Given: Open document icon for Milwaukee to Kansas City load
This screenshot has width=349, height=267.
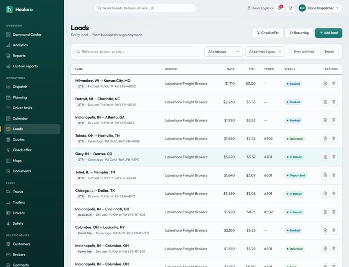Looking at the screenshot, I should (x=325, y=84).
